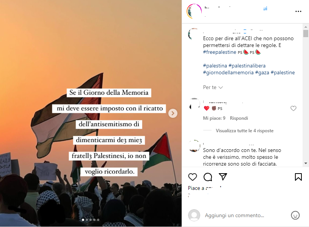Image resolution: width=309 pixels, height=227 pixels.
Task: Click the Rispondi reply link
Action: coord(239,118)
